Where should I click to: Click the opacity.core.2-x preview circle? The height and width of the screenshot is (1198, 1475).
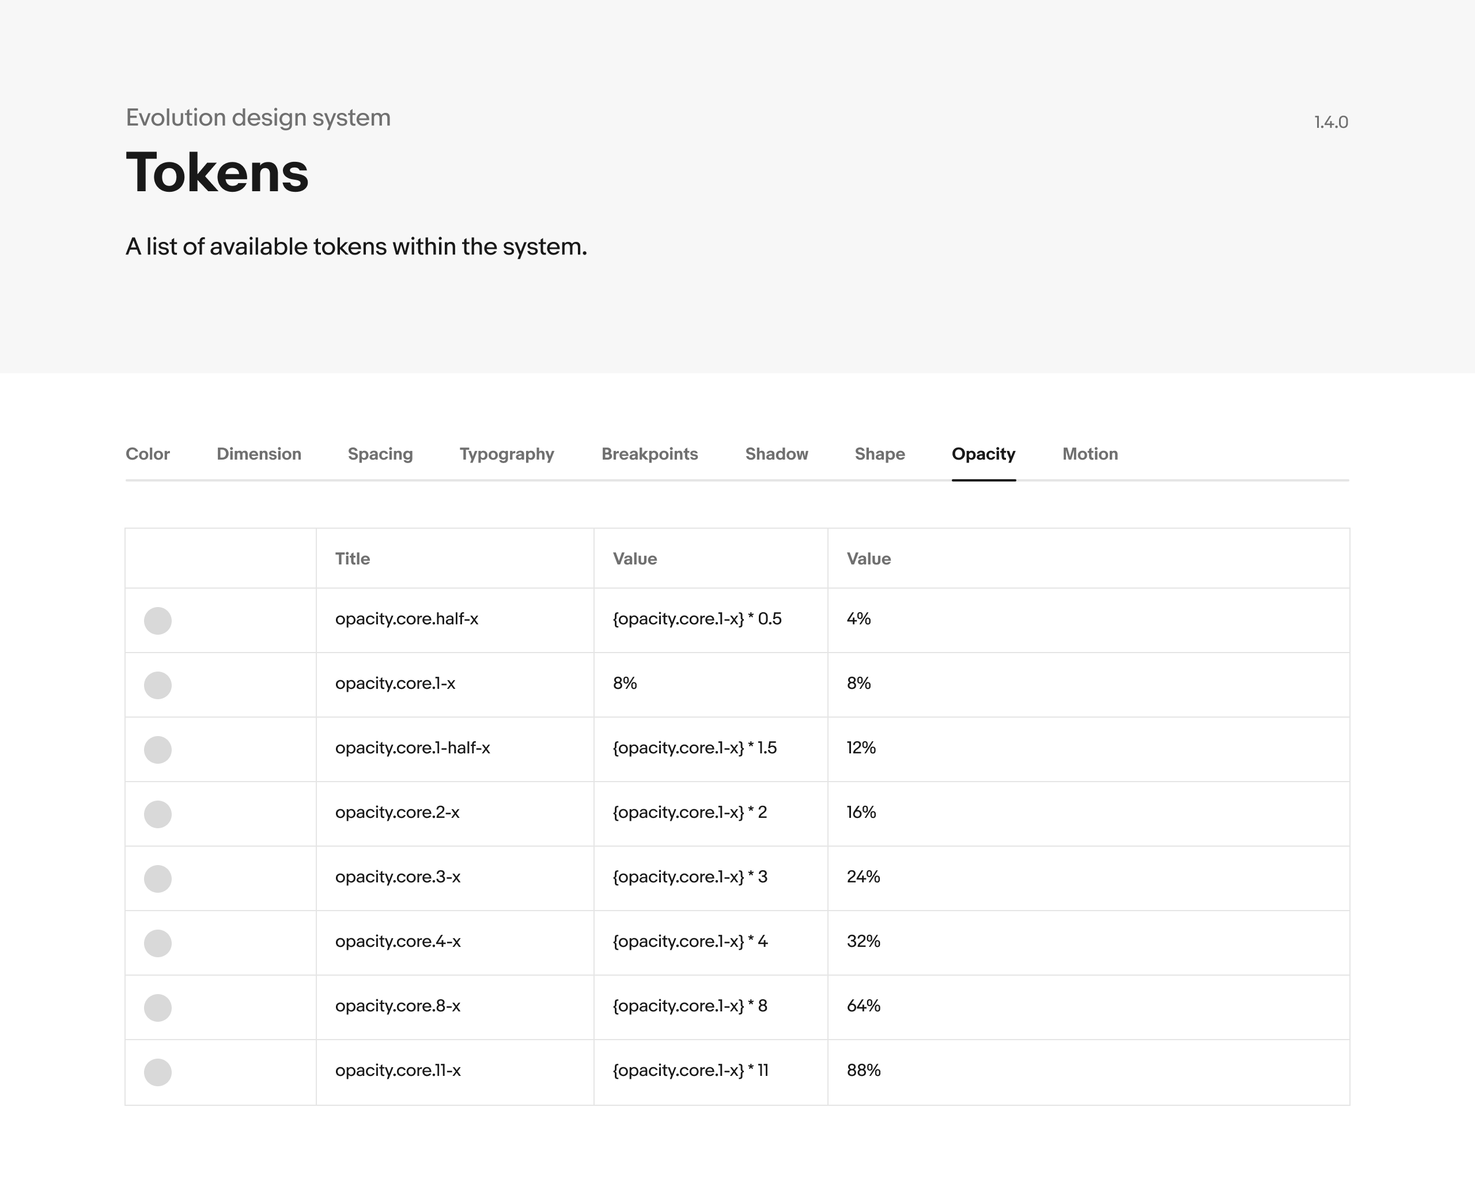pos(157,814)
